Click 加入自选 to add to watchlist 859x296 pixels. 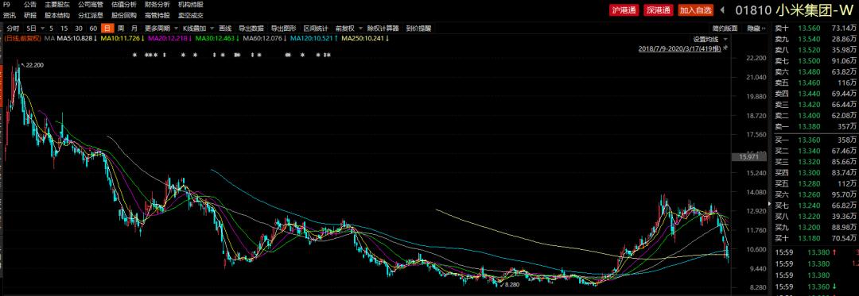click(695, 10)
